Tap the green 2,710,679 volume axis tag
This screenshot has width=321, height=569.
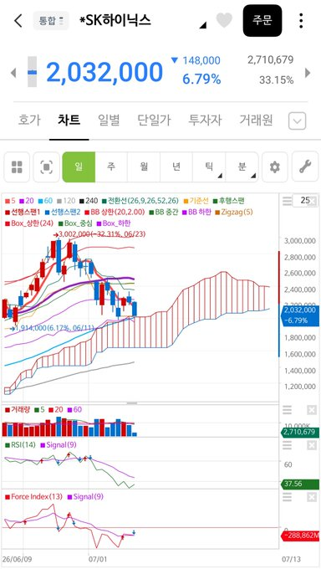pos(299,432)
